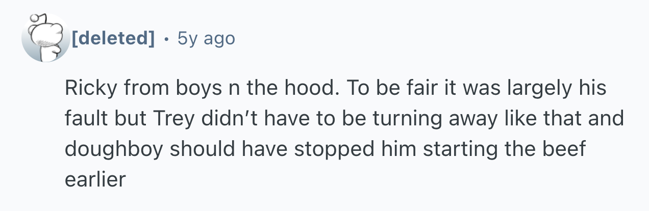Open the [deleted] username link
Viewport: 649px width, 211px height.
pos(113,38)
